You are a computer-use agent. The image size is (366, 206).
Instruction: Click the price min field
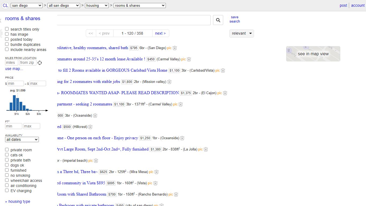pyautogui.click(x=16, y=83)
